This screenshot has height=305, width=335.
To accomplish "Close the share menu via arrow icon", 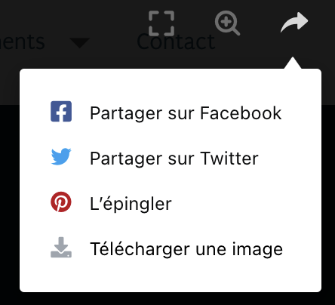I will click(x=294, y=22).
